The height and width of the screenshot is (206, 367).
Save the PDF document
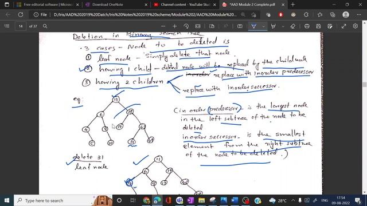click(318, 26)
